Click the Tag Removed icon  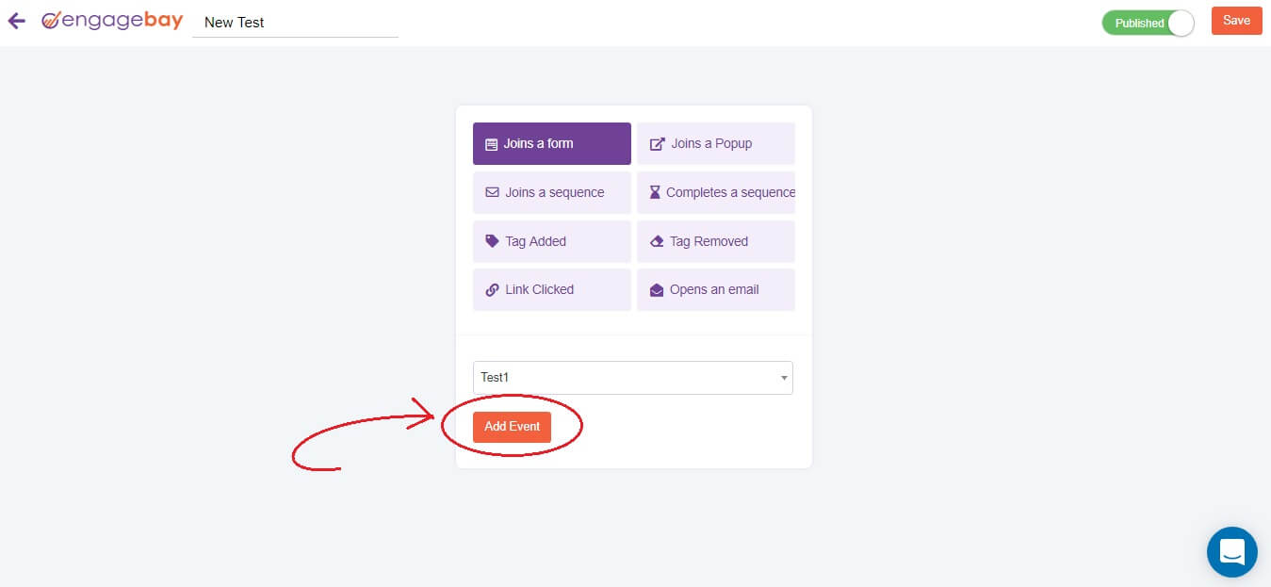pos(656,240)
